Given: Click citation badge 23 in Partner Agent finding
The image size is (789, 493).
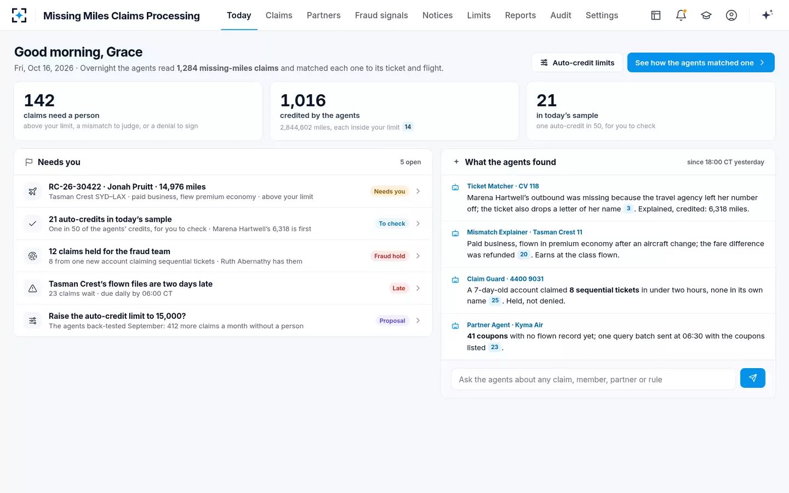Looking at the screenshot, I should [x=495, y=347].
